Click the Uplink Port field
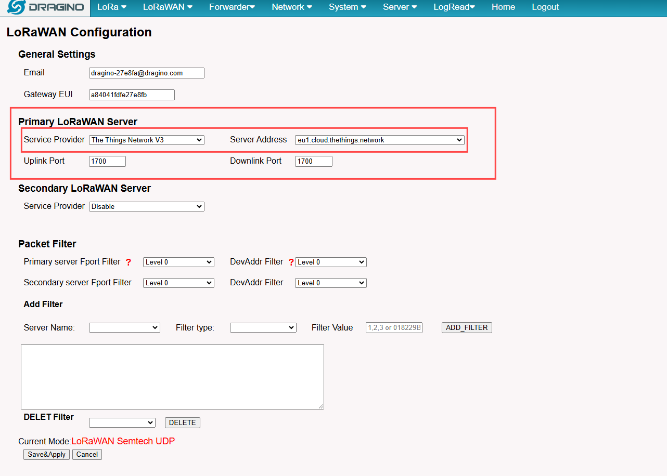Viewport: 667px width, 476px height. coord(107,161)
